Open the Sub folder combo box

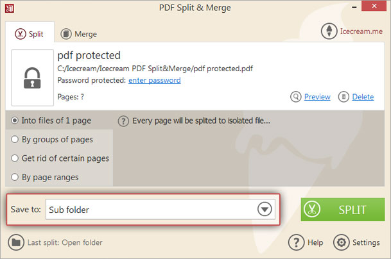point(161,209)
